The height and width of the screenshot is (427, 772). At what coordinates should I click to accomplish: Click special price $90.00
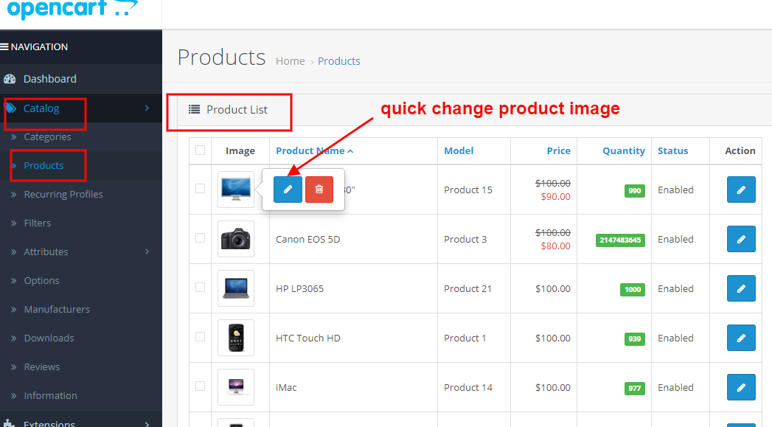point(555,196)
